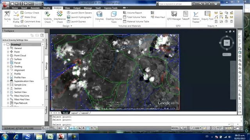Start the Water Drop analysis
This screenshot has width=250, height=140.
pyautogui.click(x=28, y=17)
